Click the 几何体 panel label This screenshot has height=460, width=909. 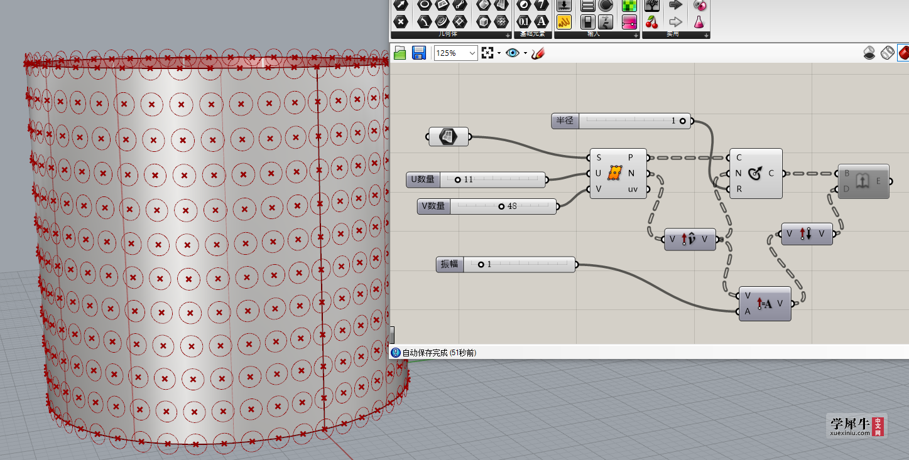tap(449, 35)
